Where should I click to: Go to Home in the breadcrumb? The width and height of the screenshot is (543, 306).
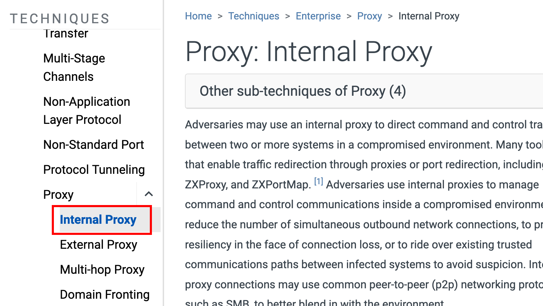(x=198, y=16)
